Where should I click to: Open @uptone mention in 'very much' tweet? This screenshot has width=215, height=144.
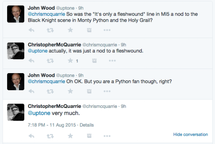39,113
